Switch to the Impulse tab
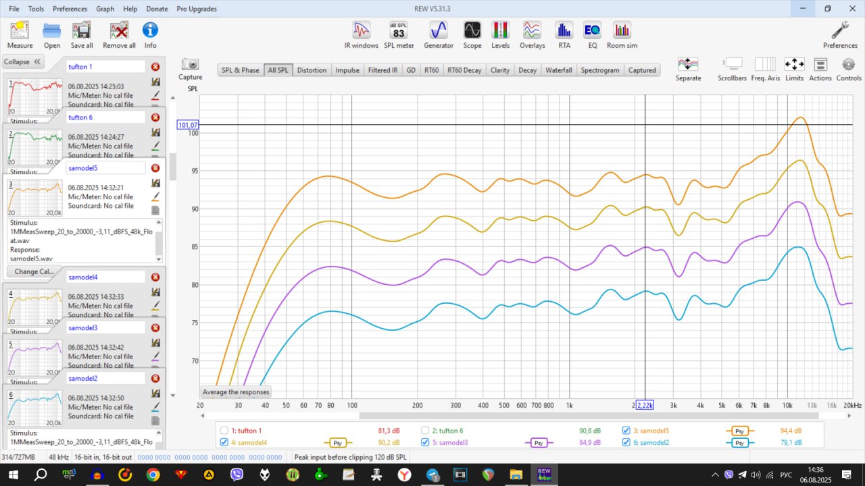Viewport: 865px width, 486px height. coord(347,70)
